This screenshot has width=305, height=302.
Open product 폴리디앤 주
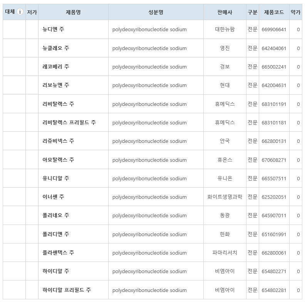point(56,234)
